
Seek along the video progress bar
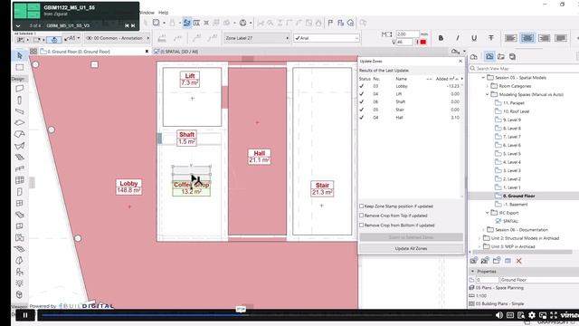tap(266, 315)
